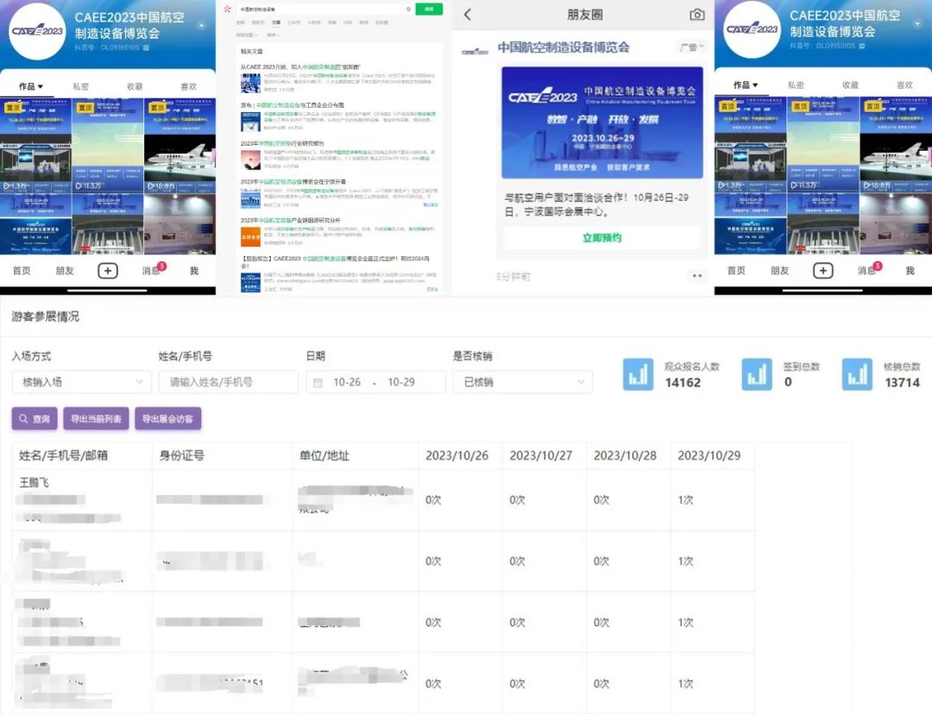932x714 pixels.
Task: Click 导出展会访客 button
Action: (167, 419)
